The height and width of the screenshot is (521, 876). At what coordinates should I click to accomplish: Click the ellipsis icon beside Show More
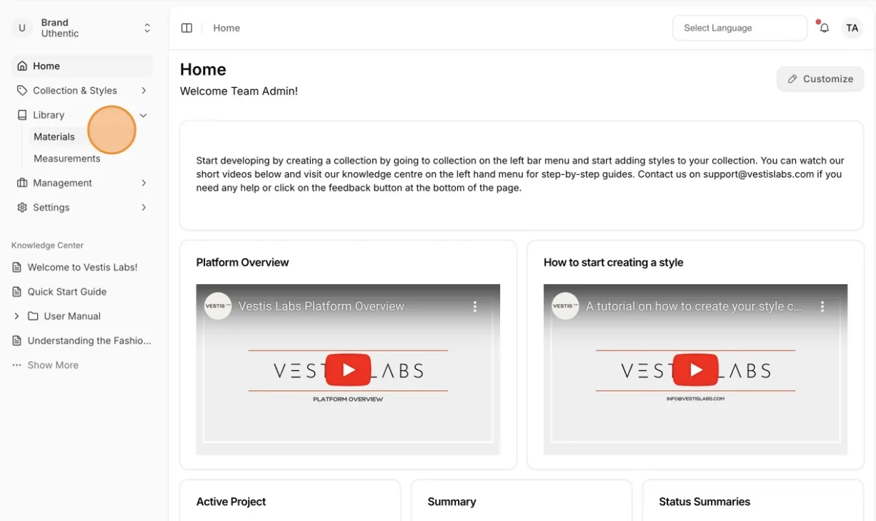click(16, 365)
